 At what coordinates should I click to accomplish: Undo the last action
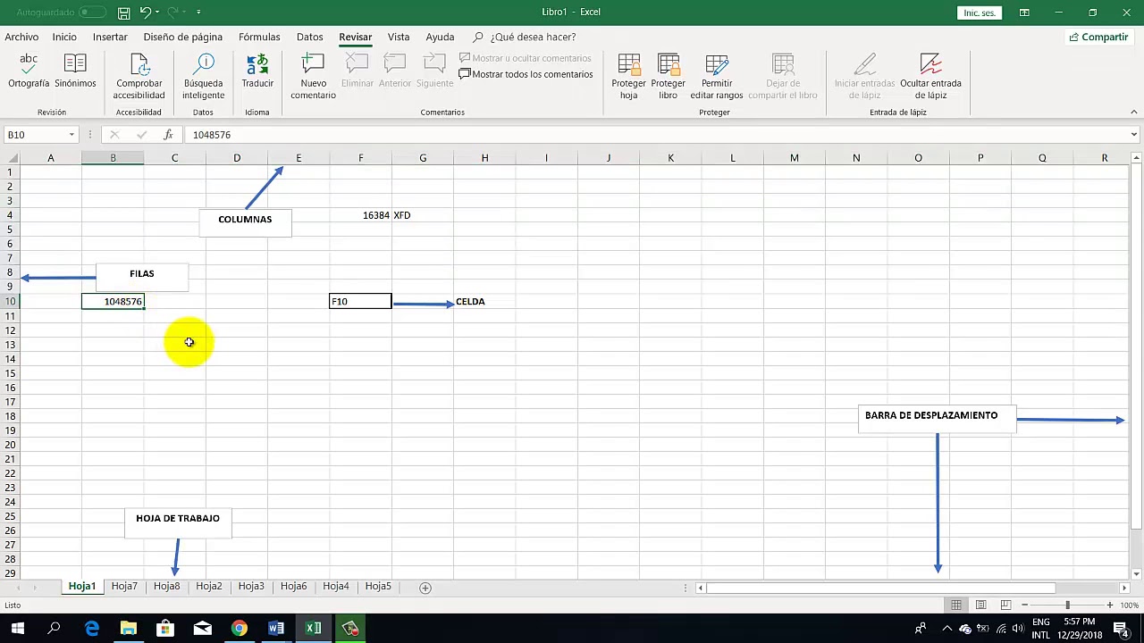click(x=145, y=13)
